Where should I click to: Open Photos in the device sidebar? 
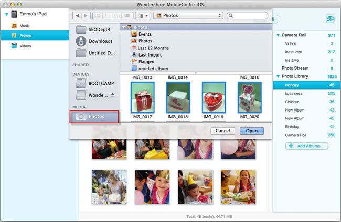click(x=35, y=36)
